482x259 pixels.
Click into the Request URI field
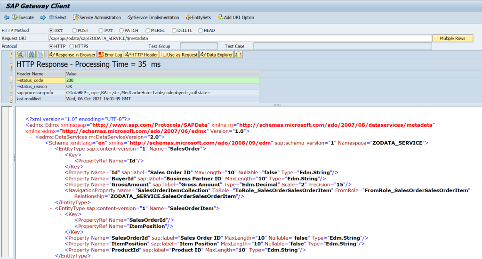(x=240, y=39)
